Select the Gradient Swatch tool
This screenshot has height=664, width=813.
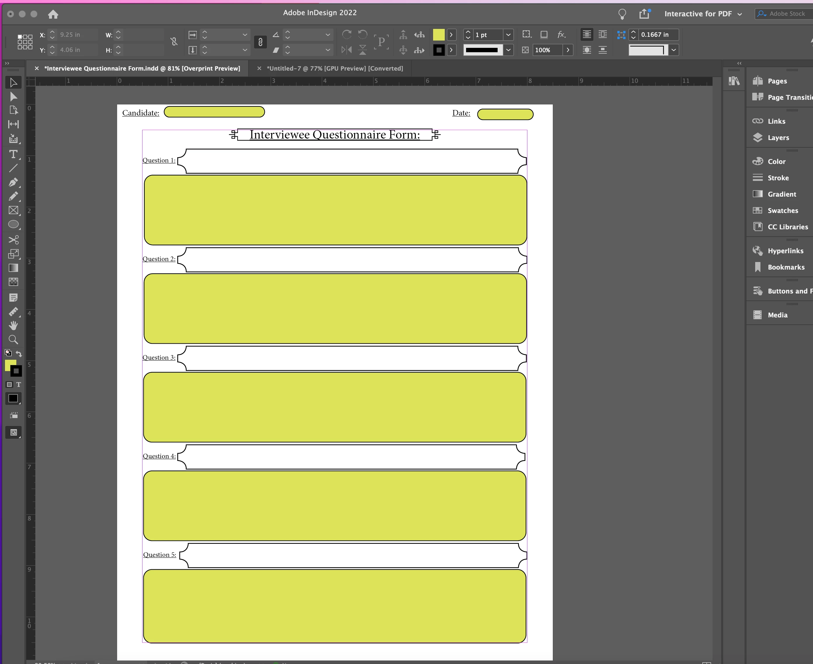(x=13, y=268)
